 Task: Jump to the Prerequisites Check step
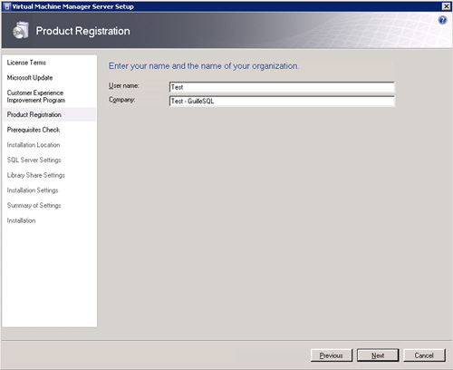point(34,130)
